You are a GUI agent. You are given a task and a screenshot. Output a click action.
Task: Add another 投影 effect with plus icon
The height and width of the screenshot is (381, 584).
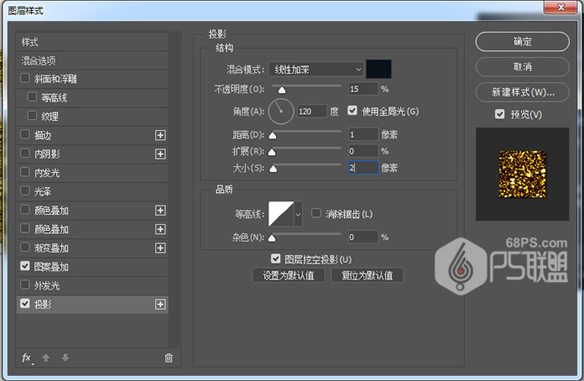(160, 305)
